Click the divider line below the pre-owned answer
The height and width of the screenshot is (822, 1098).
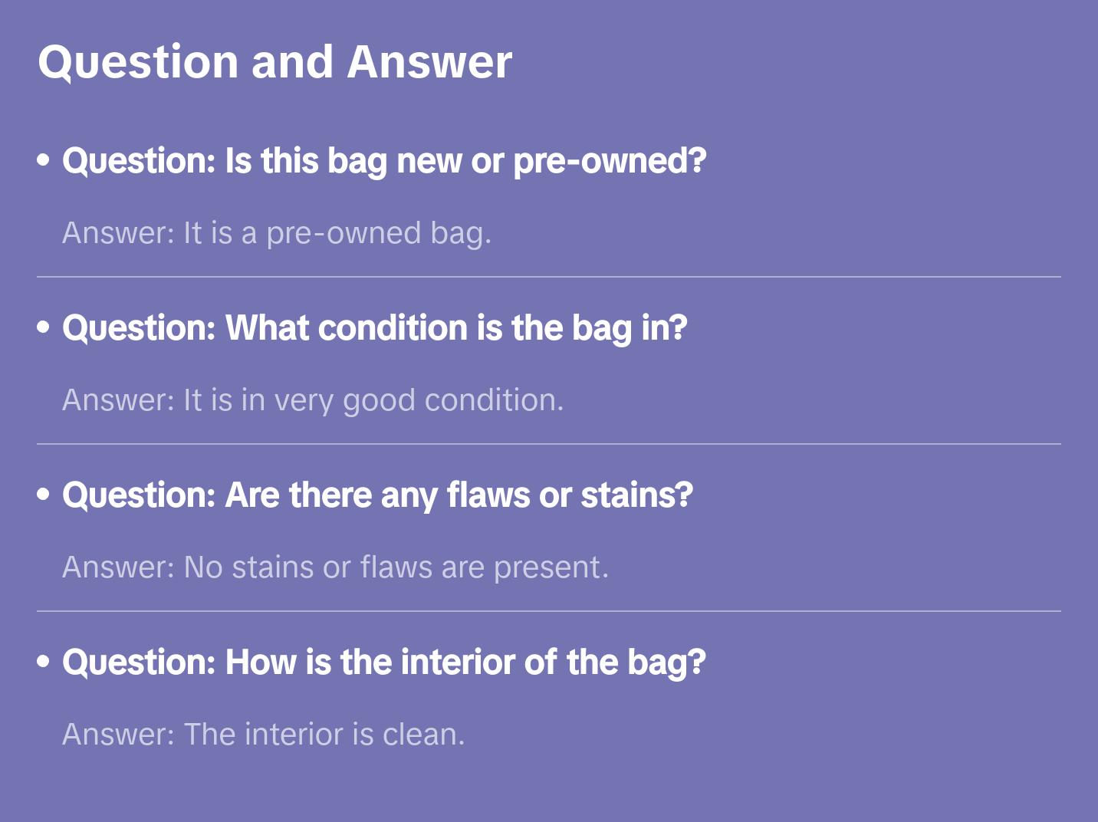pyautogui.click(x=549, y=277)
